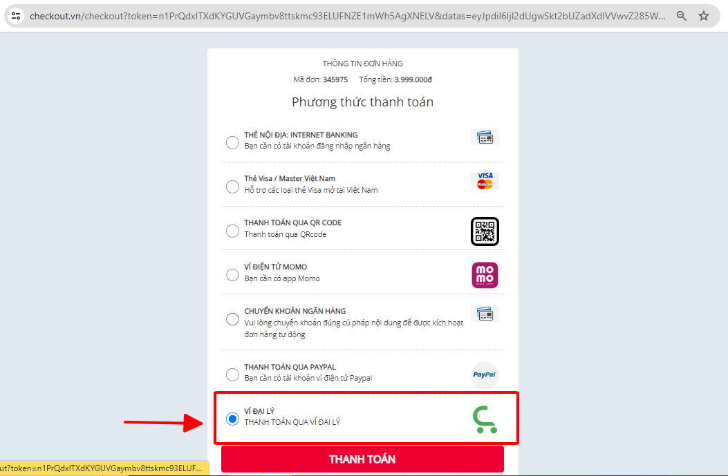Click the Internet Banking card icon
Screen dimensions: 728x476
pos(485,137)
